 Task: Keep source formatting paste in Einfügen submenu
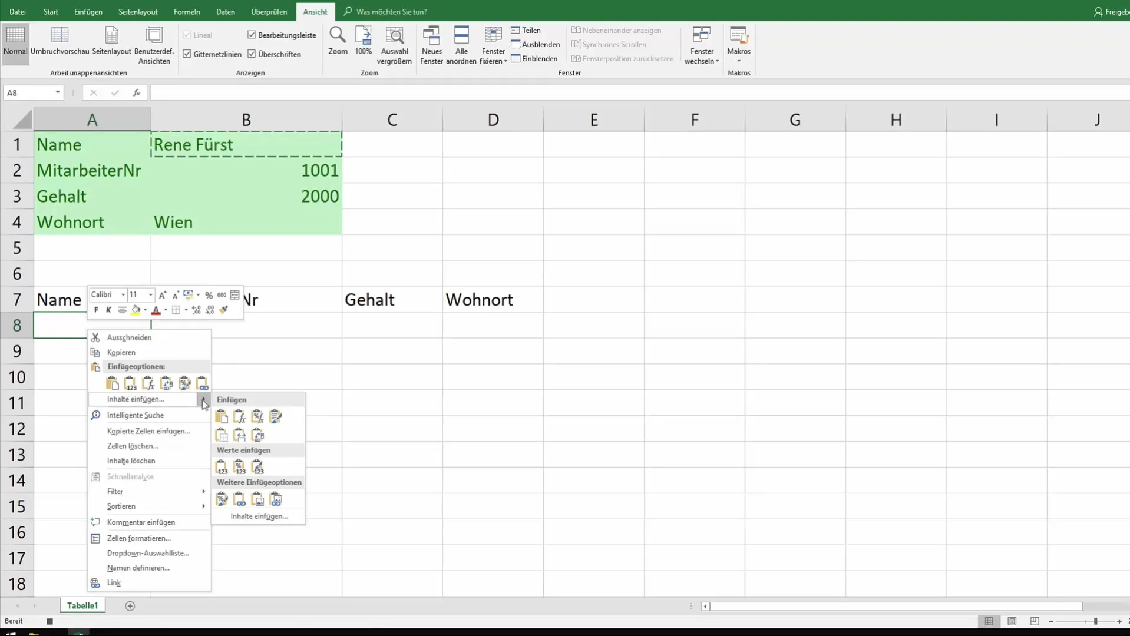click(275, 417)
